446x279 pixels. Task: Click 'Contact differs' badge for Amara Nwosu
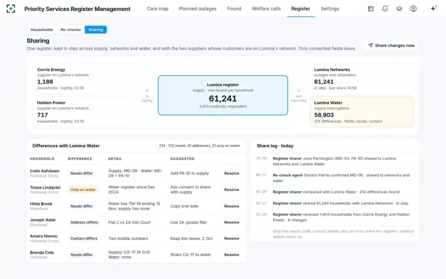(84, 238)
